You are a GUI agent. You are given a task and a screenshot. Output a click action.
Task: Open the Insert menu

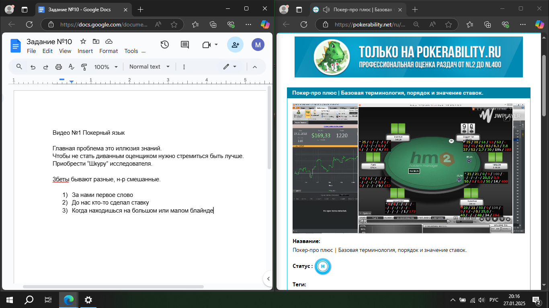(85, 51)
